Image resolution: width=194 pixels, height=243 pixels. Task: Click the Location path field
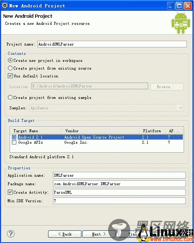point(90,86)
